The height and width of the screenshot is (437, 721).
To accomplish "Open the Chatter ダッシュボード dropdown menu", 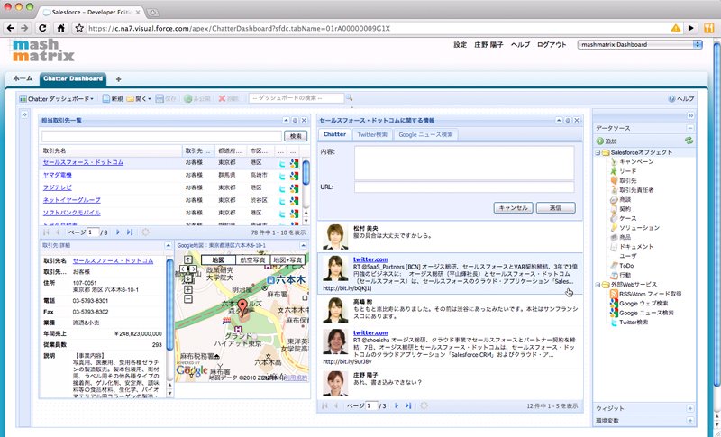I will click(57, 98).
